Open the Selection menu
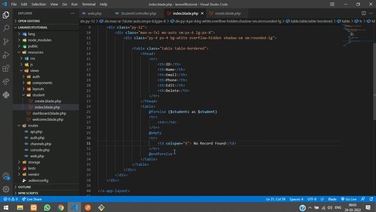Viewport: 376px width, 212px height. coord(39,4)
